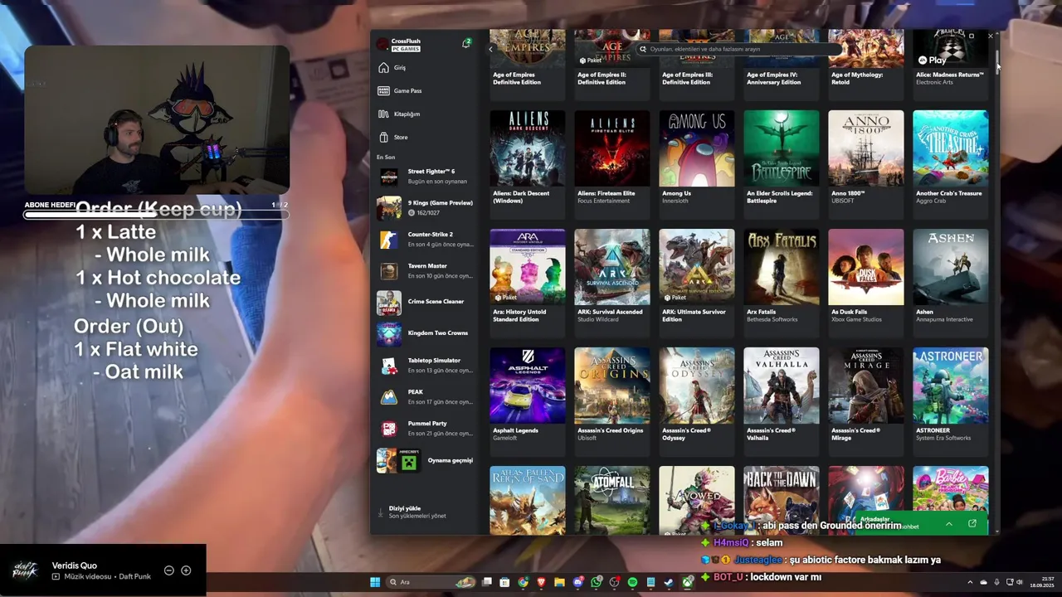Click Age of Mythology: Retold title
This screenshot has width=1062, height=597.
pyautogui.click(x=857, y=78)
